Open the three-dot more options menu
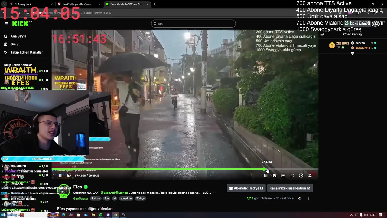The height and width of the screenshot is (218, 387). coord(309,198)
